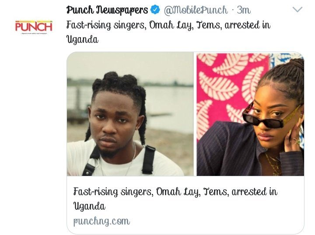Open the Punch logo profile avatar
This screenshot has width=315, height=235.
34,27
